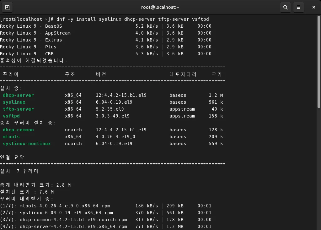
Task: Click the 종속 꾸러미 설치 중 heading
Action: click(x=28, y=123)
